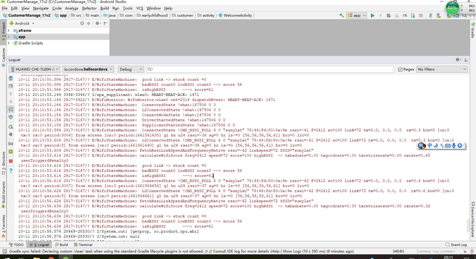476x259 pixels.
Task: Click the red stop icon in Logcat sidebar
Action: (x=11, y=161)
